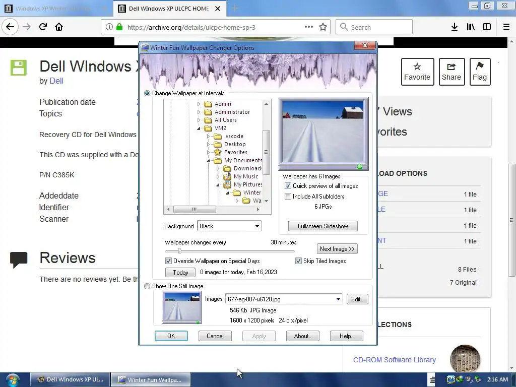Viewport: 516px width, 387px height.
Task: Toggle Skip Tiled Images checkbox
Action: click(298, 261)
